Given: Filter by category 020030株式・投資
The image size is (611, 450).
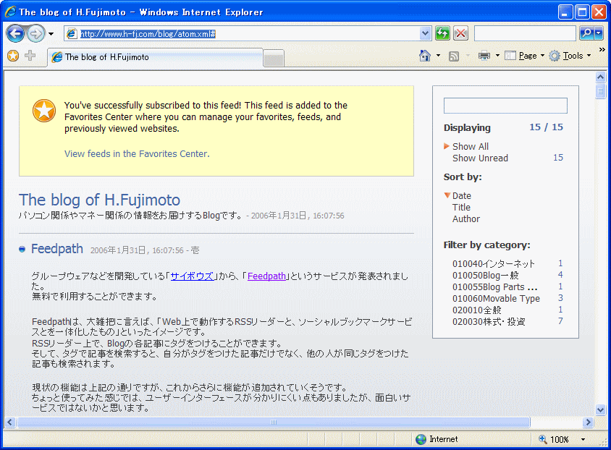Looking at the screenshot, I should tap(489, 322).
